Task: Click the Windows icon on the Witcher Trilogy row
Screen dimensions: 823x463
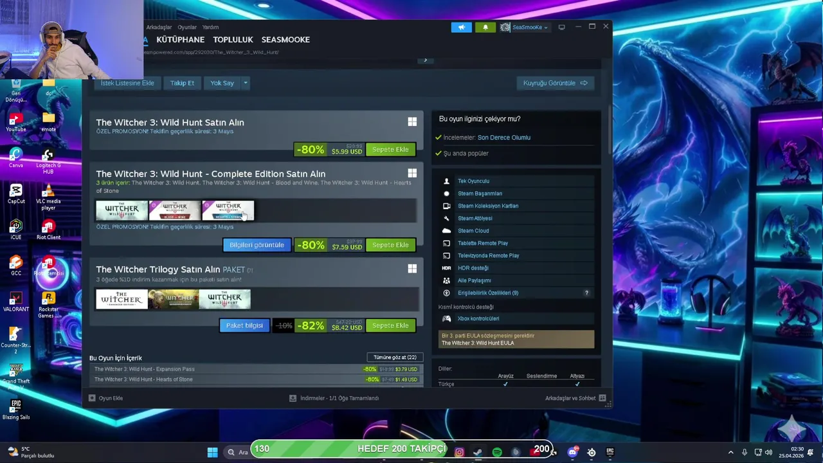Action: (412, 269)
